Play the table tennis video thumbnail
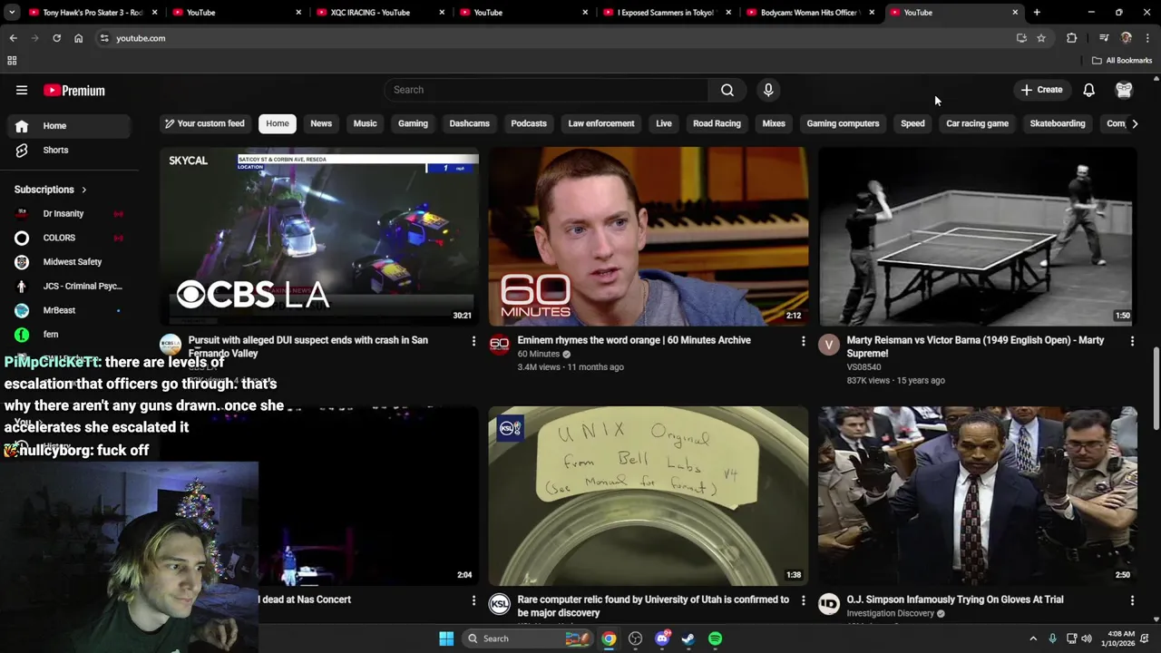The width and height of the screenshot is (1161, 653). coord(978,236)
